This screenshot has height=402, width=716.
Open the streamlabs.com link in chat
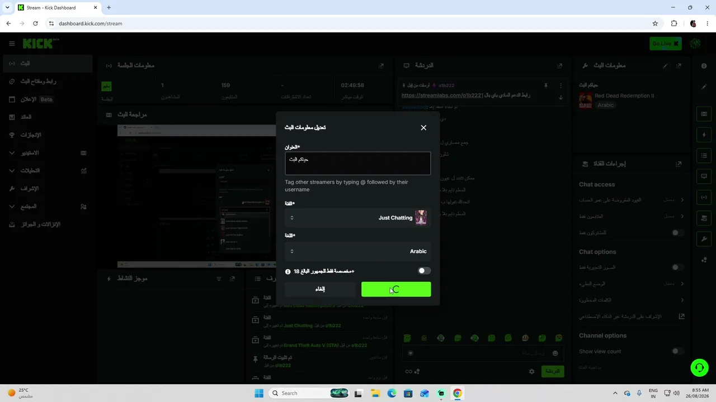tap(442, 95)
